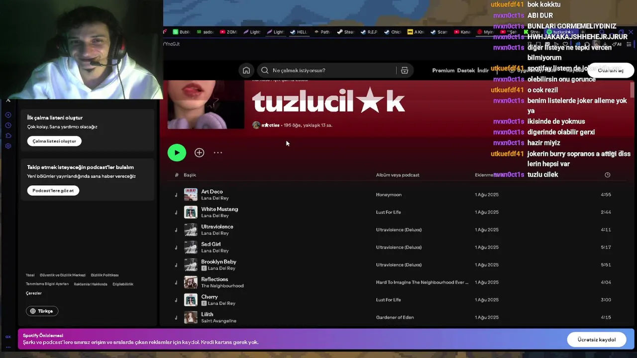Select the track title Art Deco

212,191
